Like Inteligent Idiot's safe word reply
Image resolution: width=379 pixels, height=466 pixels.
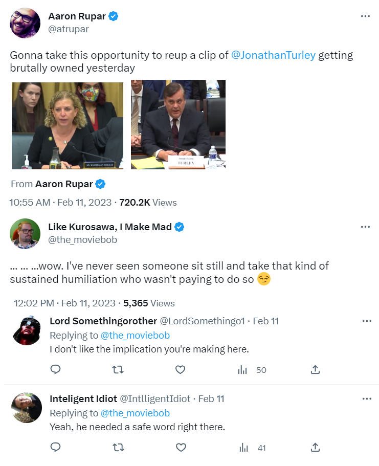[x=181, y=448]
